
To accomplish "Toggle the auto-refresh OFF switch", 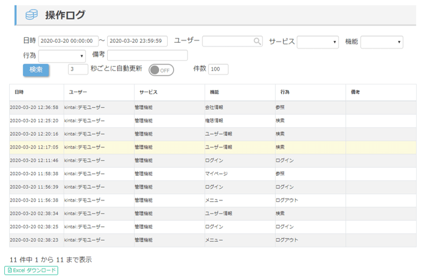I will click(x=161, y=70).
